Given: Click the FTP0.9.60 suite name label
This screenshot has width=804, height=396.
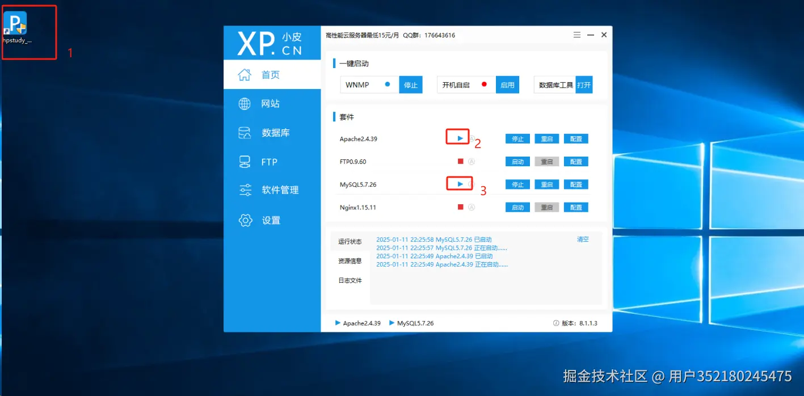Looking at the screenshot, I should (353, 162).
